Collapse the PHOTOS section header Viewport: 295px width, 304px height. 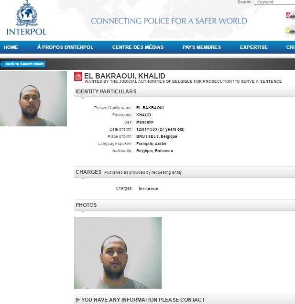185,205
